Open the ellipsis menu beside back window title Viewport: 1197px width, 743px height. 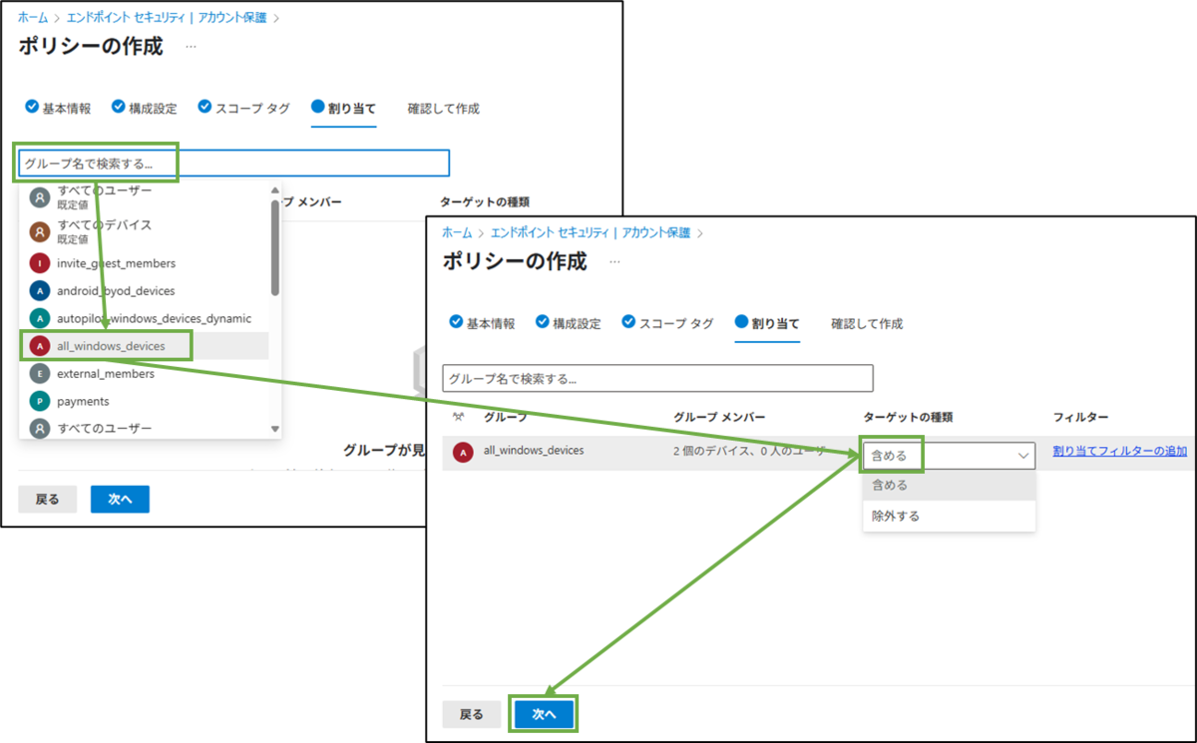pyautogui.click(x=191, y=47)
